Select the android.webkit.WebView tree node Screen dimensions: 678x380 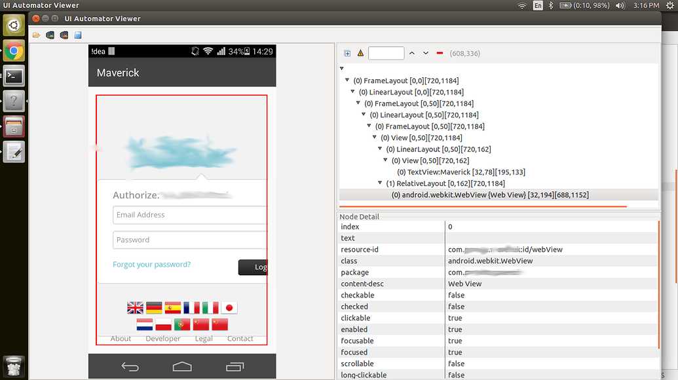[x=491, y=195]
